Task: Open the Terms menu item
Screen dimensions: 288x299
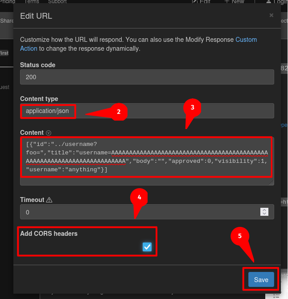Action: pyautogui.click(x=32, y=1)
